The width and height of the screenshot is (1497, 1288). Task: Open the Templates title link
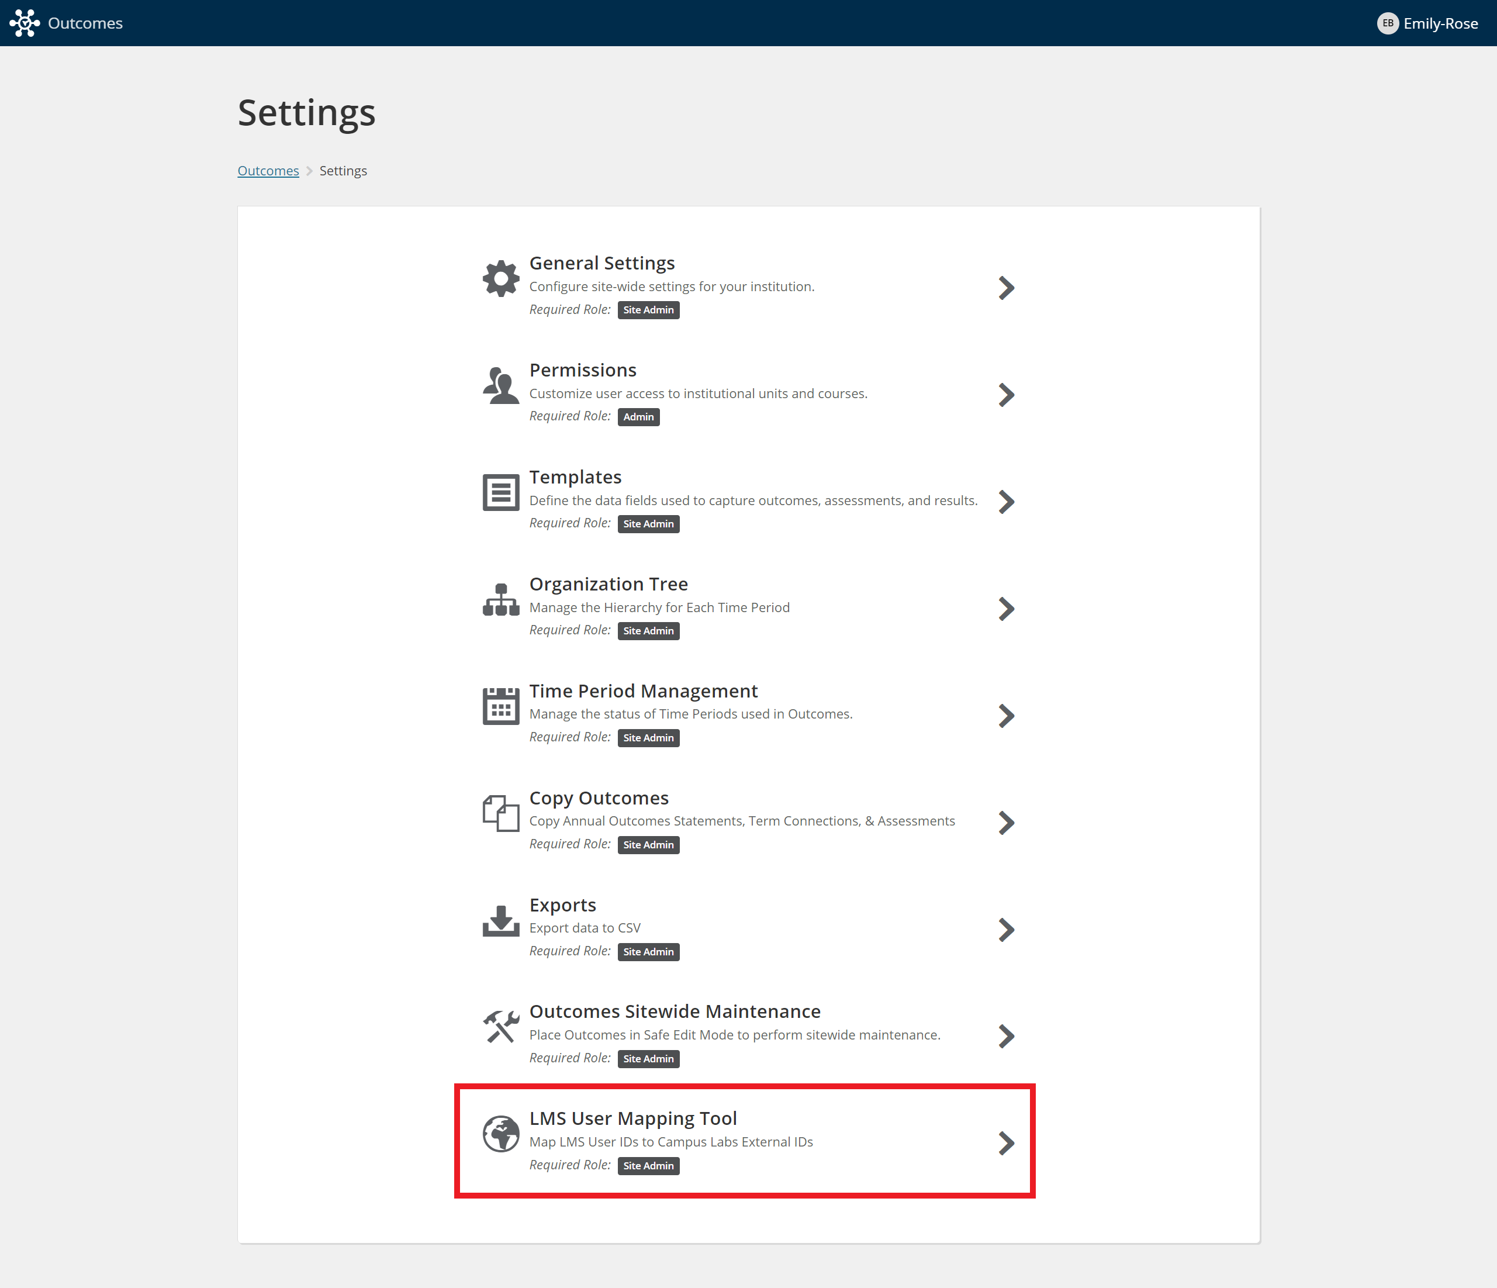tap(575, 477)
